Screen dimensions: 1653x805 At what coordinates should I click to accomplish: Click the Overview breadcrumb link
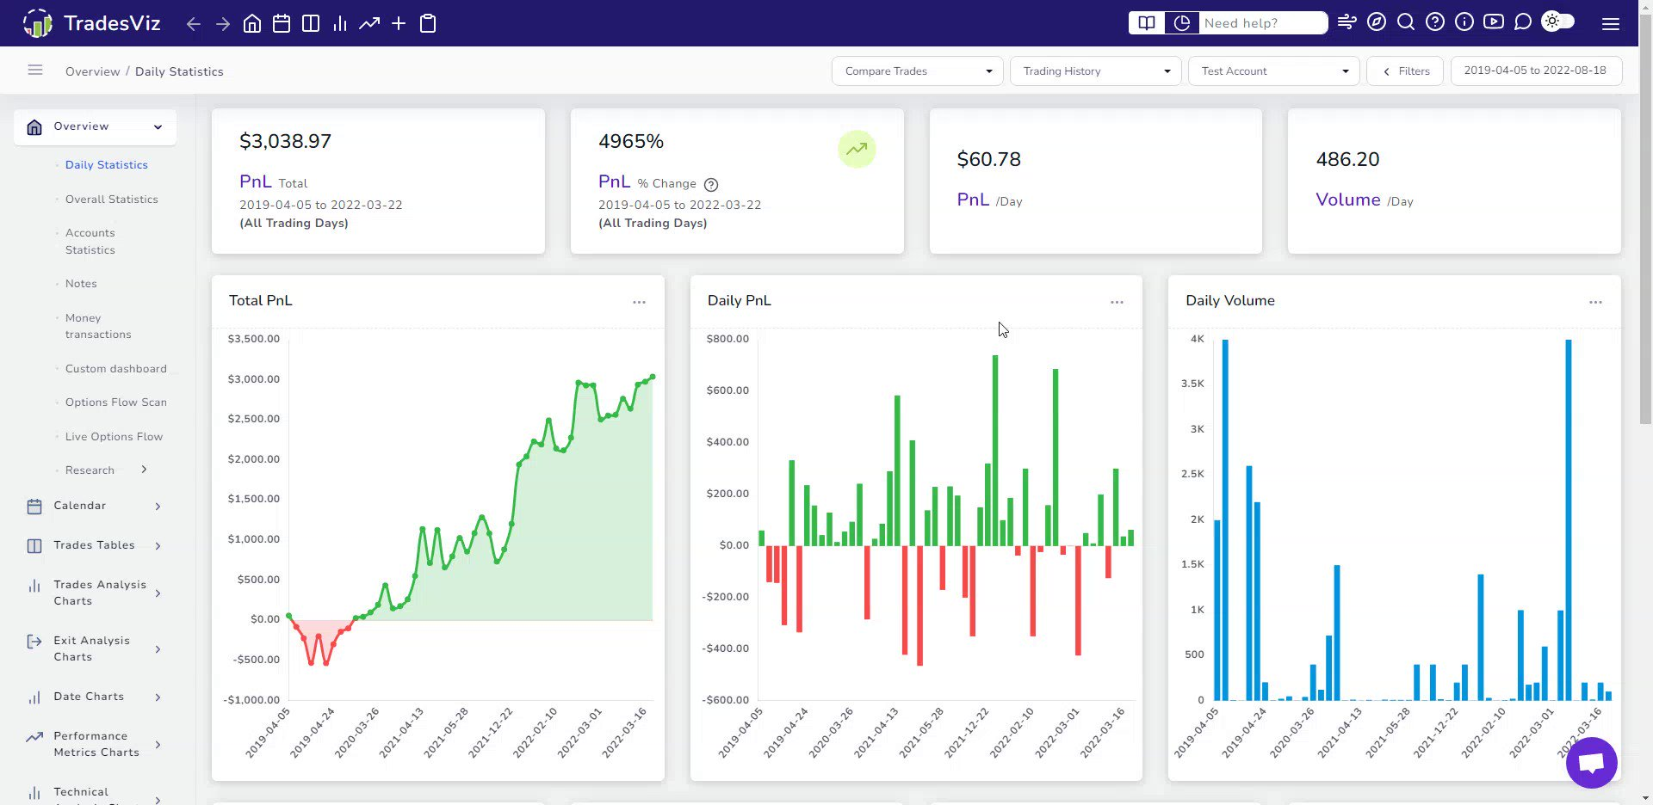[93, 71]
